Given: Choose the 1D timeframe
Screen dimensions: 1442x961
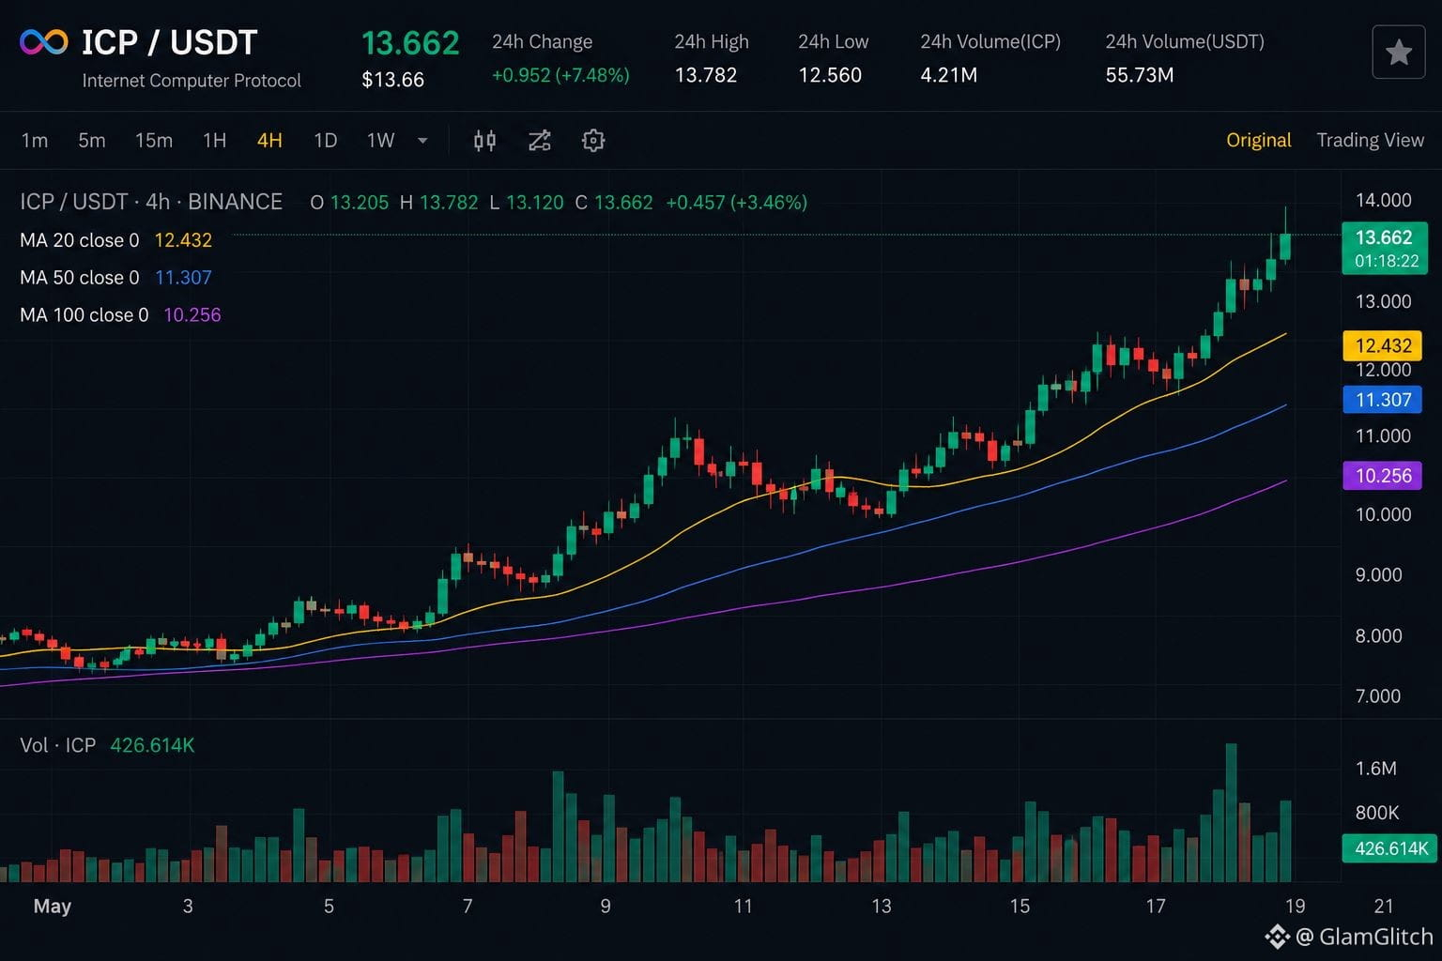Looking at the screenshot, I should 325,141.
